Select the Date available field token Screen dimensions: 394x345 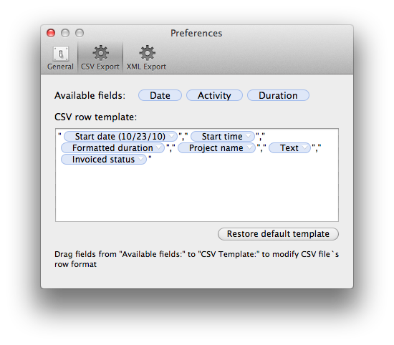click(160, 95)
